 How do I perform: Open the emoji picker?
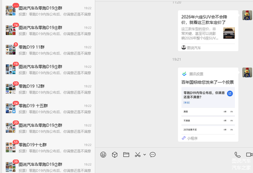click(x=103, y=155)
